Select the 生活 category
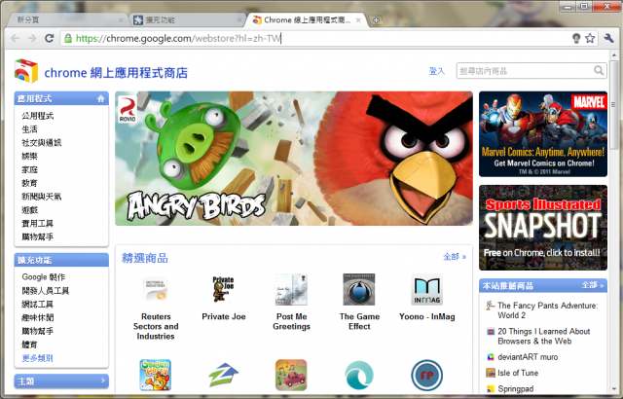This screenshot has width=623, height=399. click(29, 129)
